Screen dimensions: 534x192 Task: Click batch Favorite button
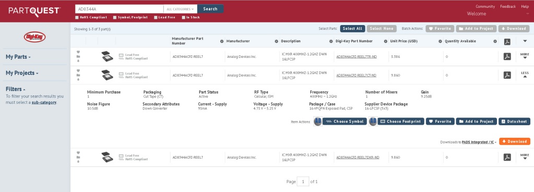(440, 29)
